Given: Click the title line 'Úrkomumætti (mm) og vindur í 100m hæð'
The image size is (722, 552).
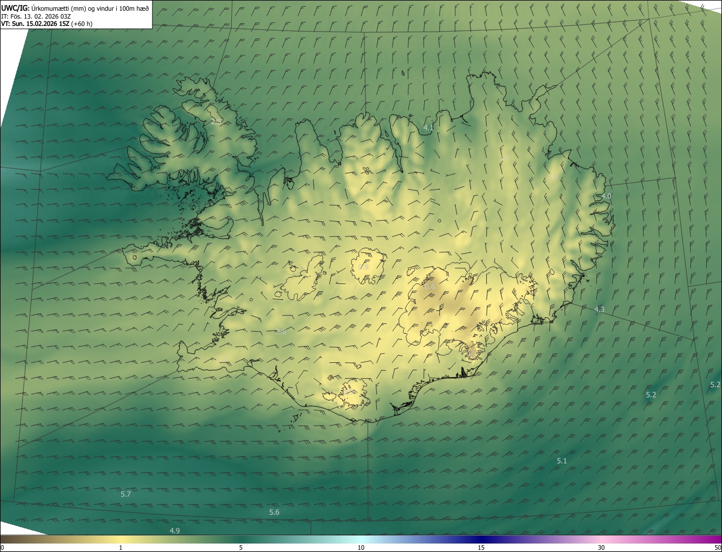Looking at the screenshot, I should click(x=90, y=7).
